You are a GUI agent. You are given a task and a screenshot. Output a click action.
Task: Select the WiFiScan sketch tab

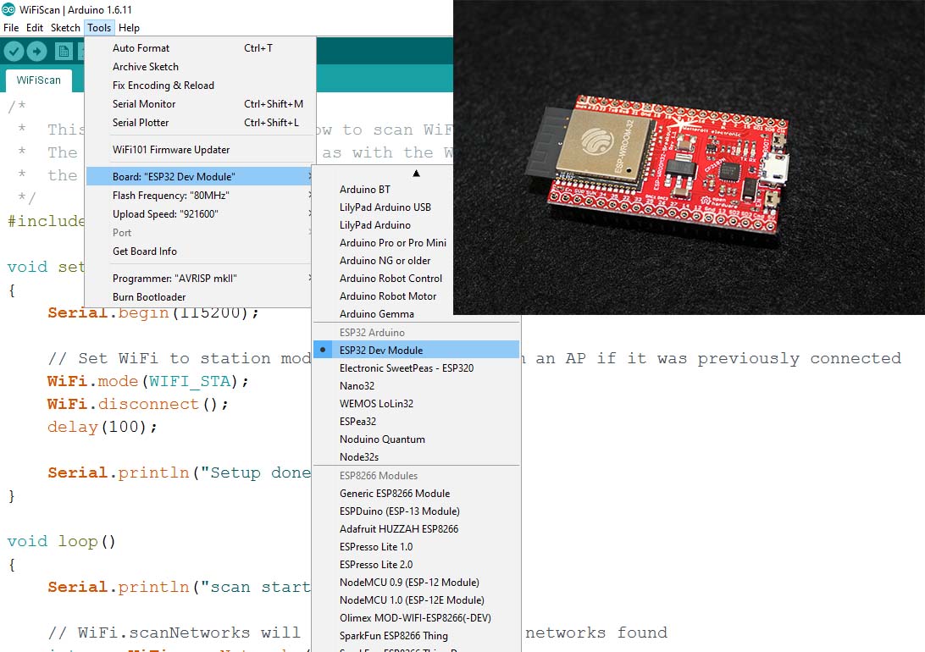coord(37,79)
